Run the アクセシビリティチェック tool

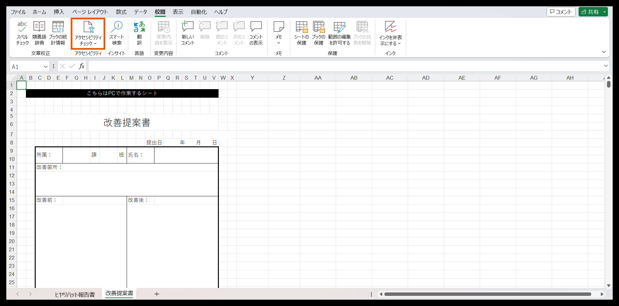click(x=88, y=33)
